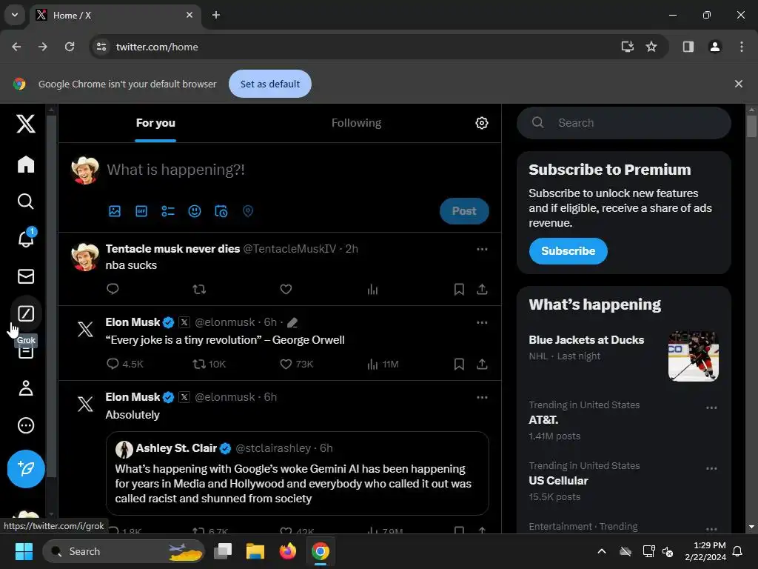Switch to the For you tab
758x569 pixels.
(x=155, y=123)
